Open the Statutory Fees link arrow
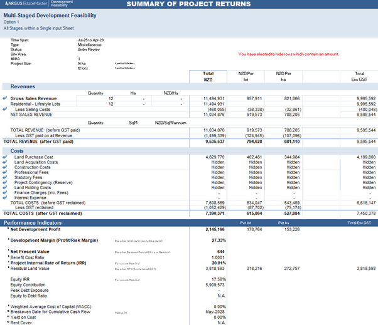Image resolution: width=378 pixels, height=325 pixels. (x=4, y=177)
